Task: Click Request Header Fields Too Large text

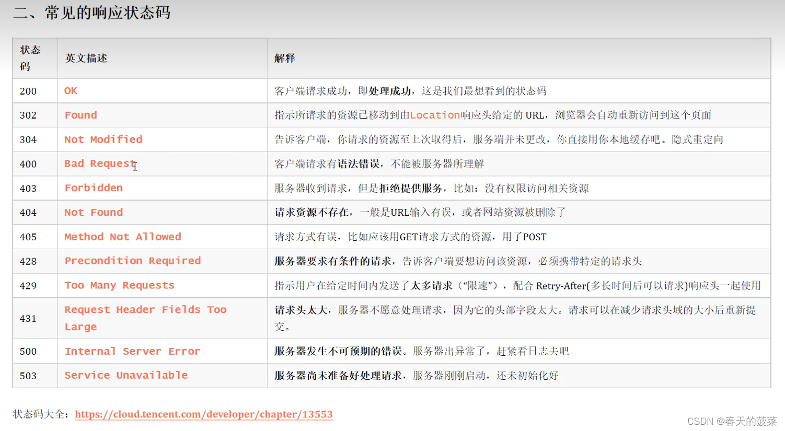Action: tap(145, 318)
